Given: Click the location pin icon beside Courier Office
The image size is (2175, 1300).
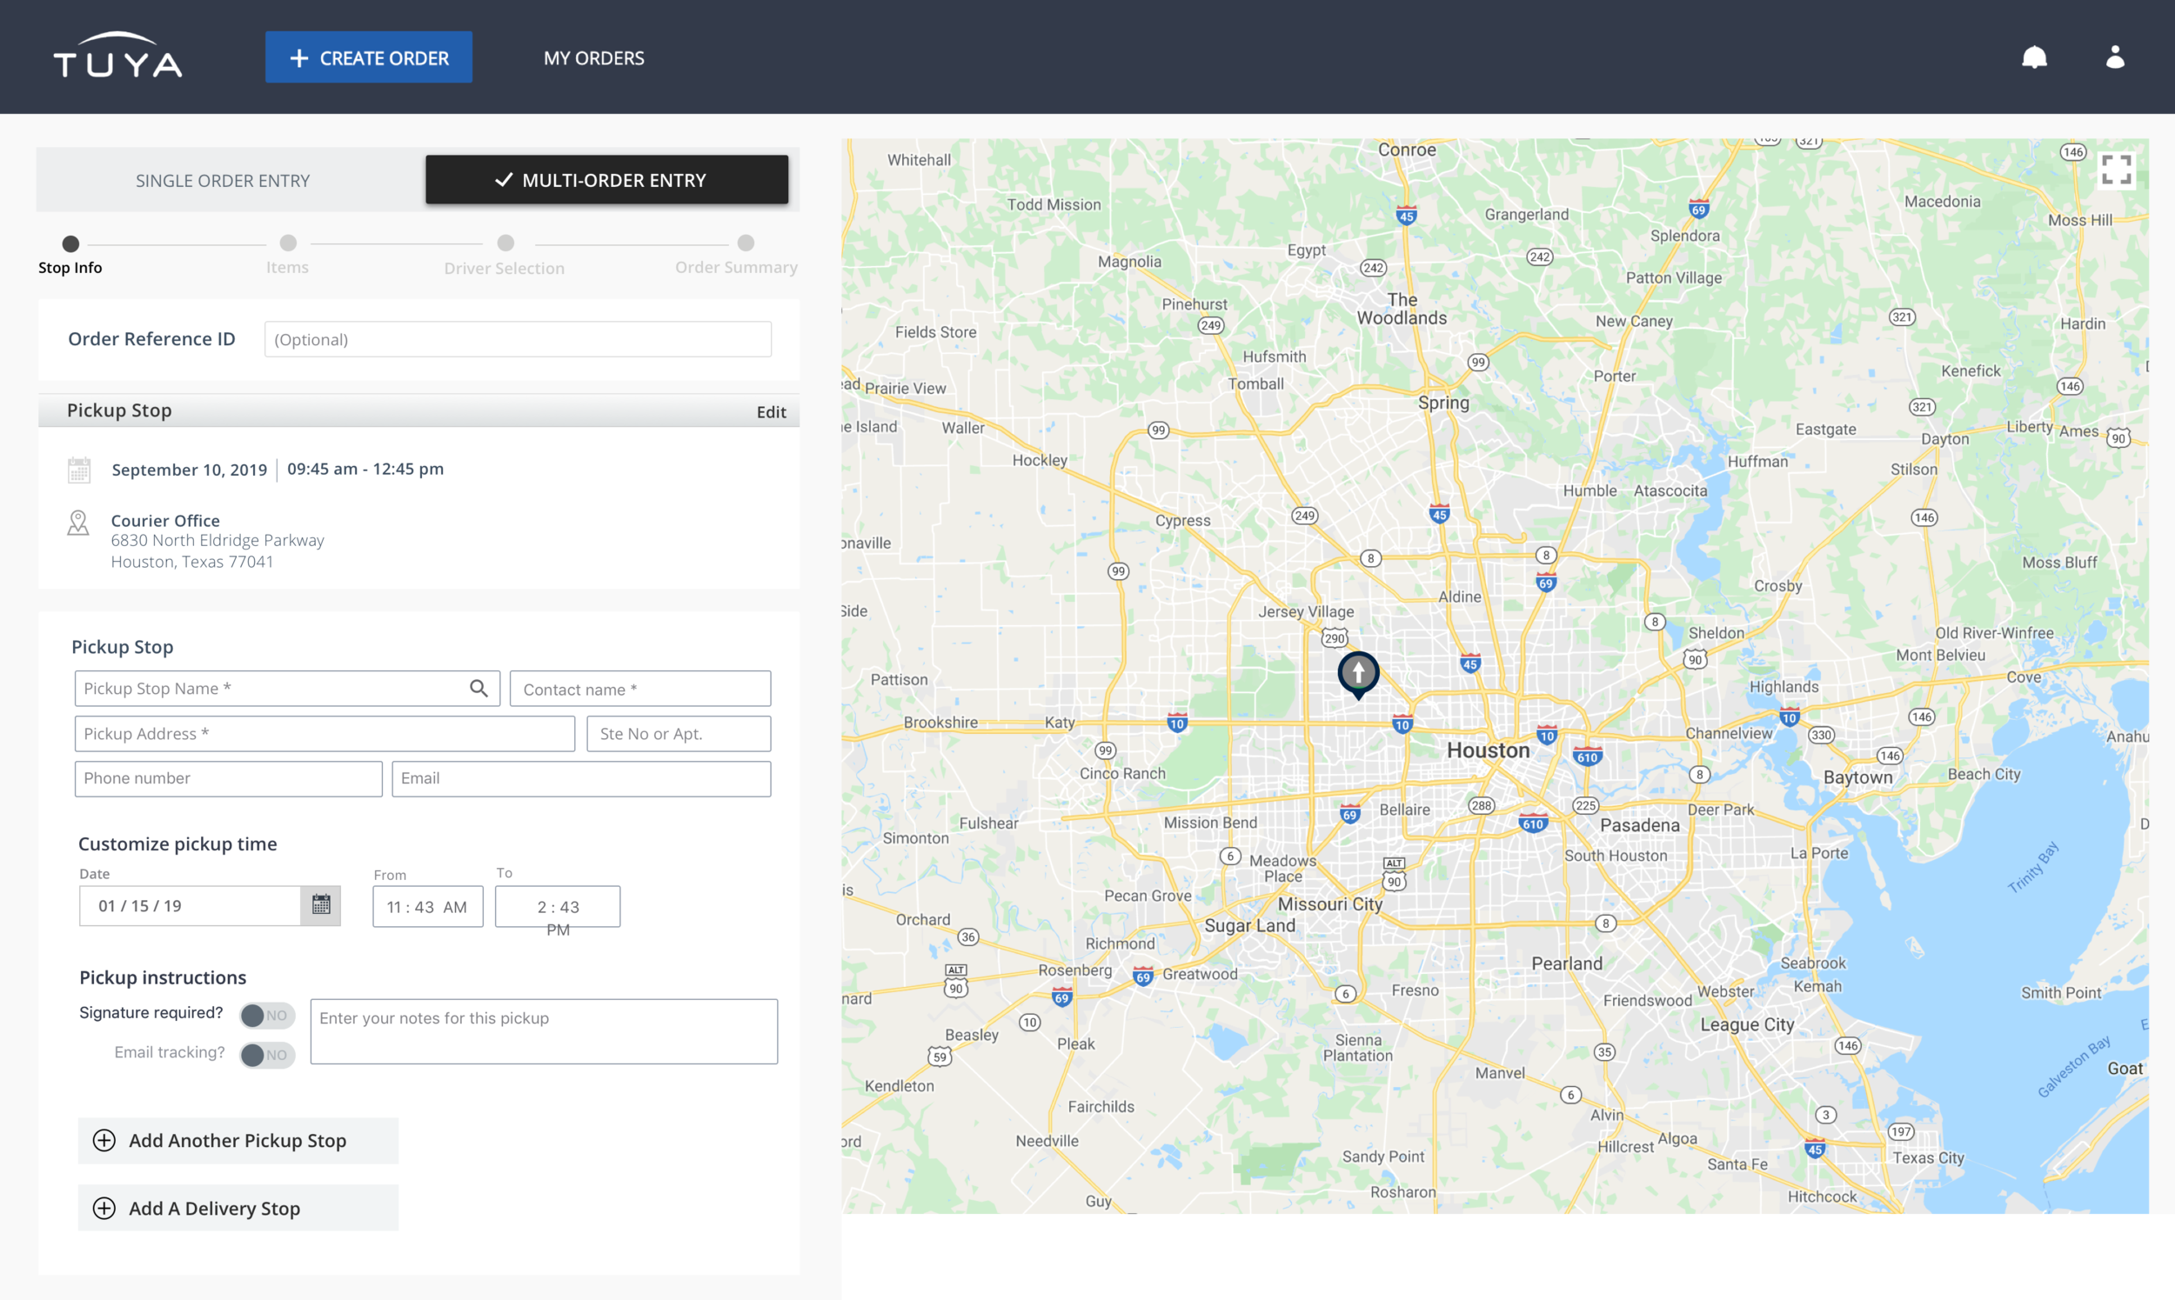Looking at the screenshot, I should 78,523.
